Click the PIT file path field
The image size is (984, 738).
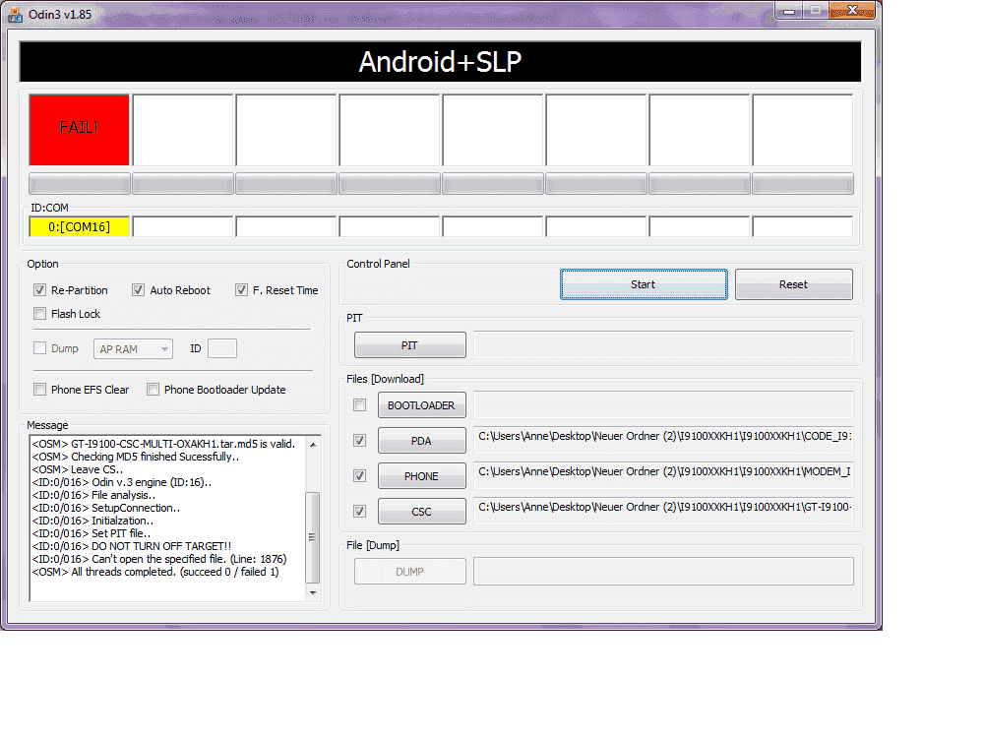pyautogui.click(x=664, y=345)
